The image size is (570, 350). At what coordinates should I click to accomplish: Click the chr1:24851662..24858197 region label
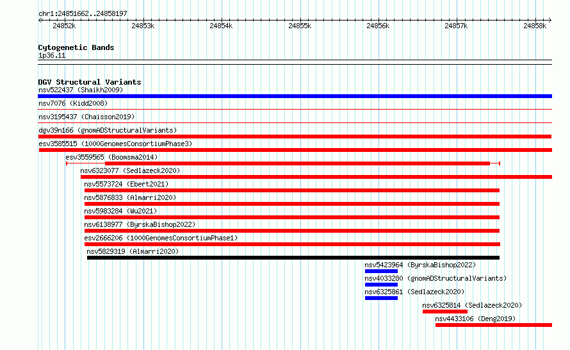click(83, 14)
